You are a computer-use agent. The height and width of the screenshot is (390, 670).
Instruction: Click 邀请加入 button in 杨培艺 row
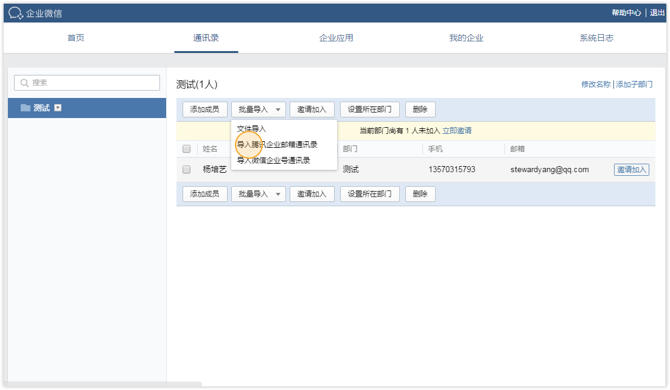631,170
